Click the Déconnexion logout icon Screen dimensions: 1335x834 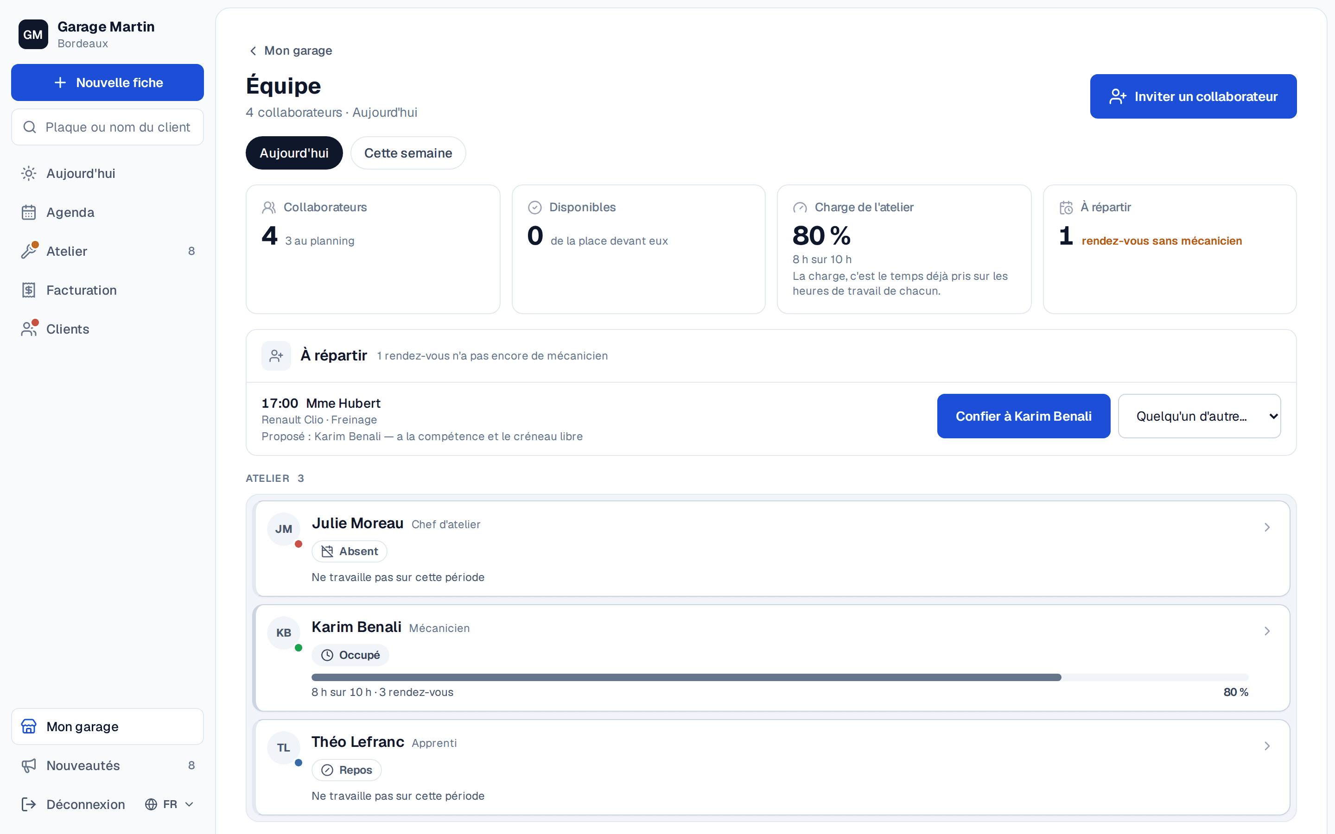[x=29, y=804]
